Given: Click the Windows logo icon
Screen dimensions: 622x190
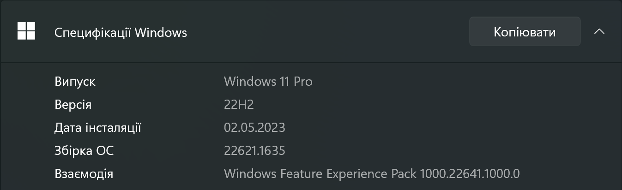Looking at the screenshot, I should pos(26,31).
